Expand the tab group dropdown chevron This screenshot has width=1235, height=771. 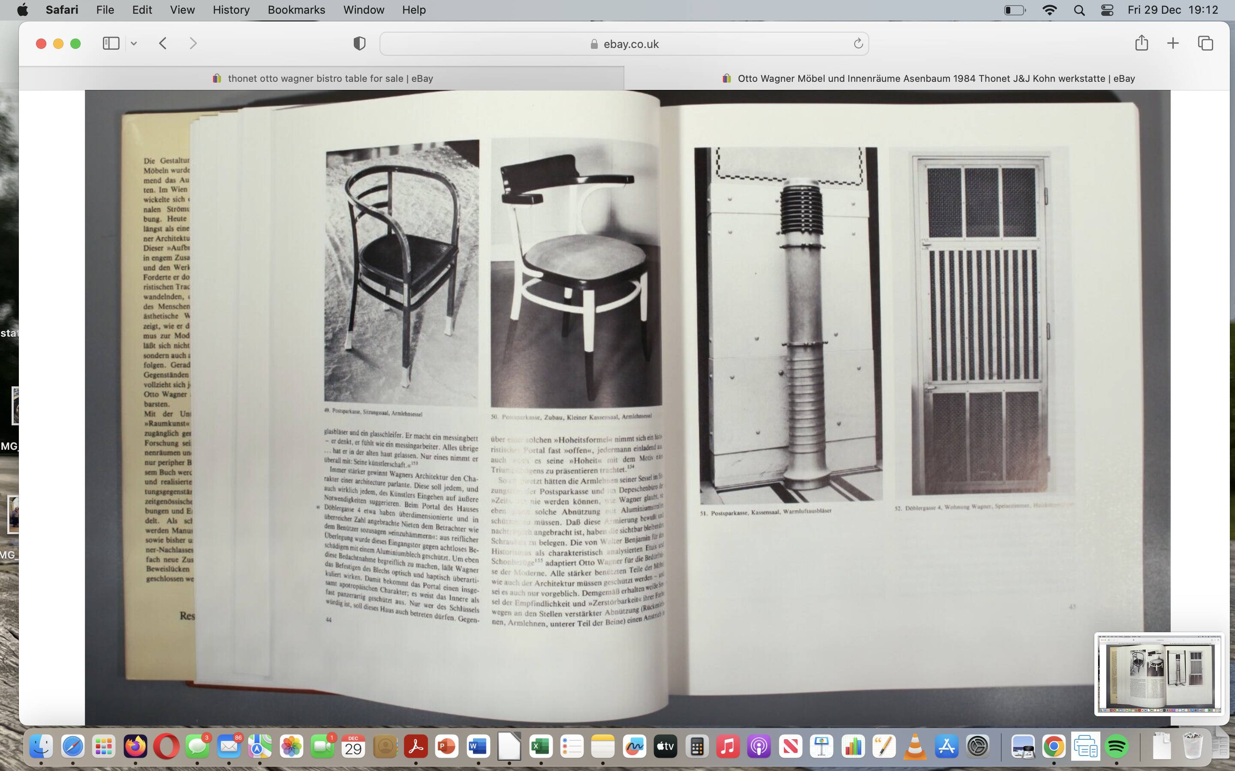pos(134,44)
